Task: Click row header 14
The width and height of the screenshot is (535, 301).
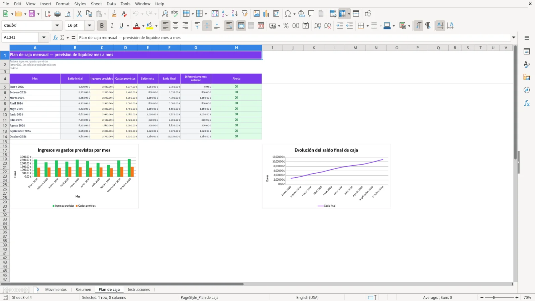Action: point(5,137)
